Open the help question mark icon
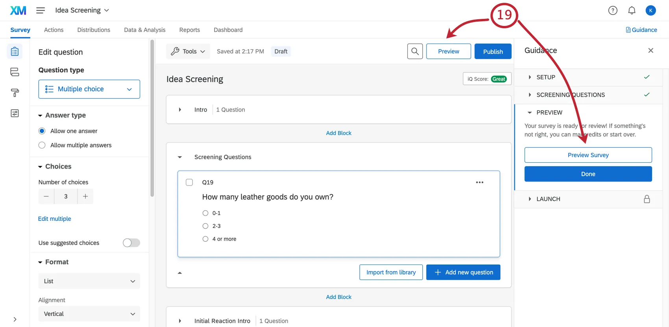 pyautogui.click(x=613, y=11)
